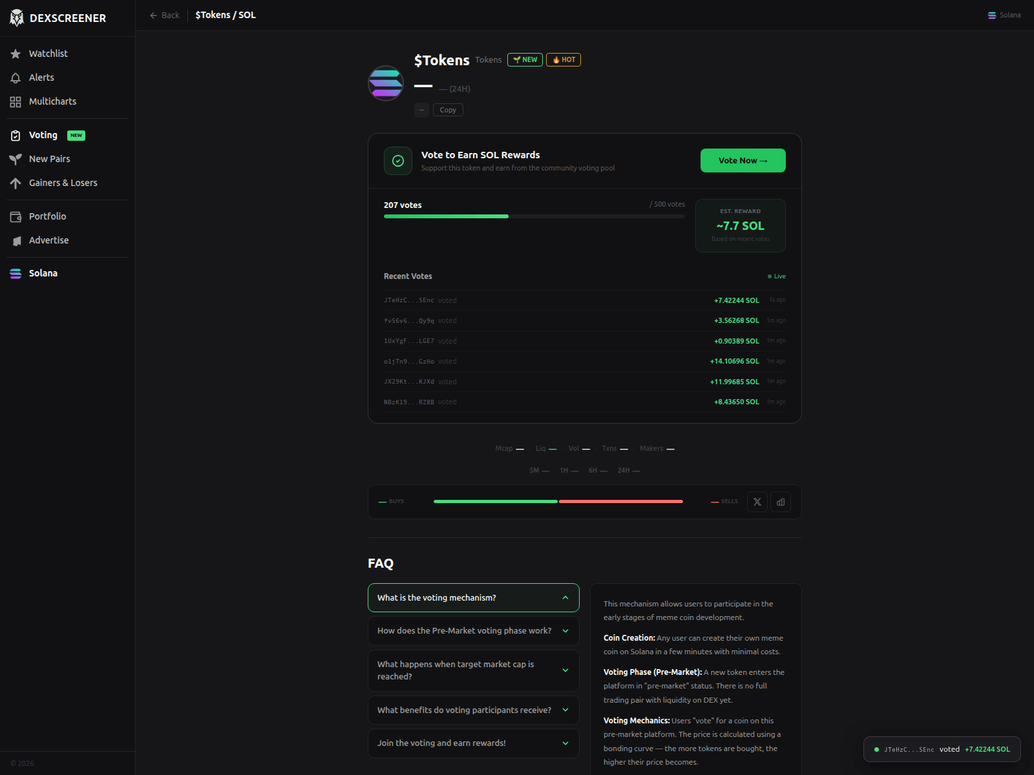1034x775 pixels.
Task: Expand 'How does the Pre-Market voting phase work?'
Action: 474,631
